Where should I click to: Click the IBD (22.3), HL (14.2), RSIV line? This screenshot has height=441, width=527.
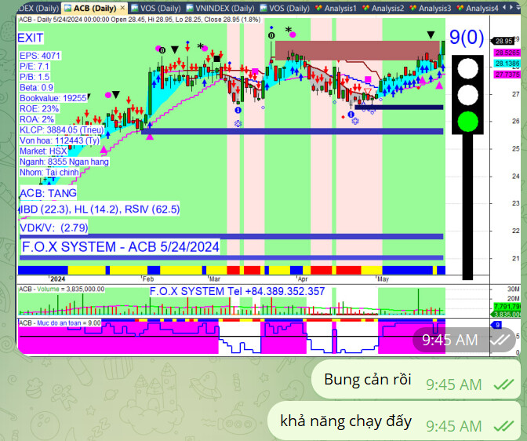[x=100, y=210]
